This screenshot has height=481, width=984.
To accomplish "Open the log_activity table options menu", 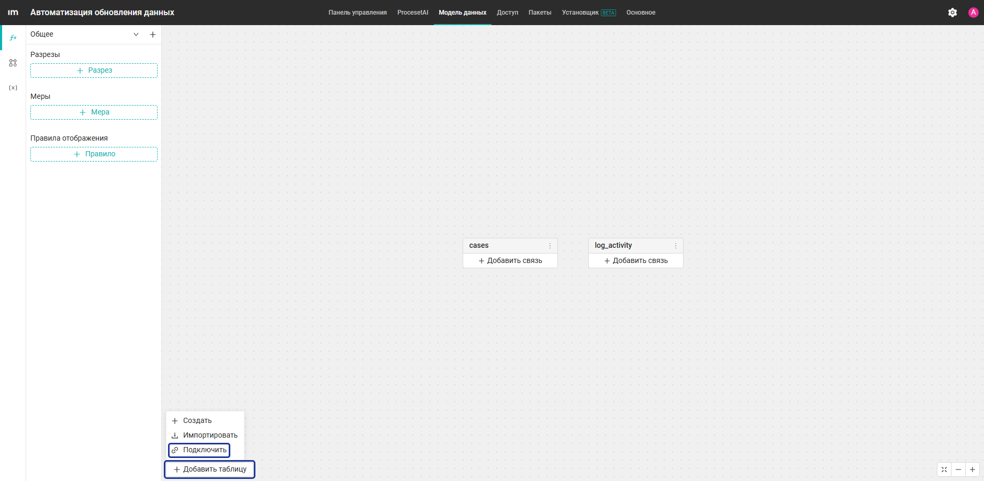I will [676, 246].
